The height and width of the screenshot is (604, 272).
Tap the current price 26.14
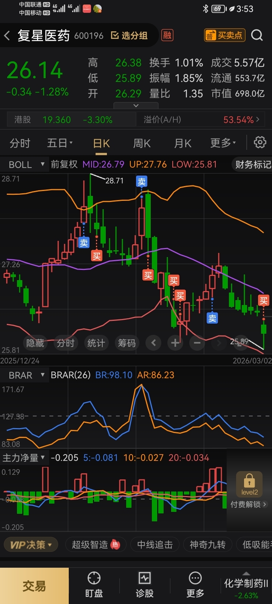pos(35,71)
